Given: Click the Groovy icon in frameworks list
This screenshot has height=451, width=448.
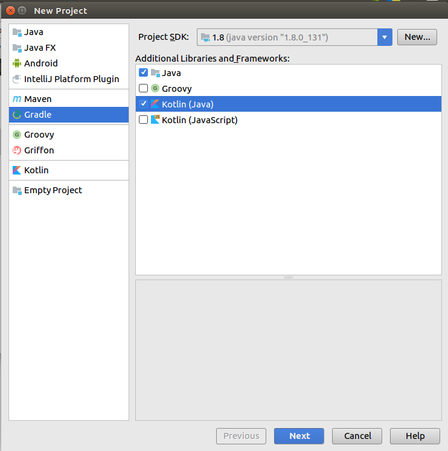Looking at the screenshot, I should (x=155, y=88).
